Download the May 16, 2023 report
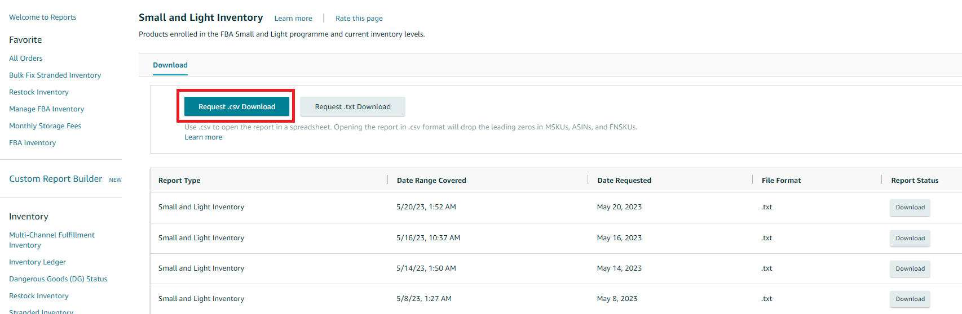Image resolution: width=962 pixels, height=314 pixels. click(910, 238)
